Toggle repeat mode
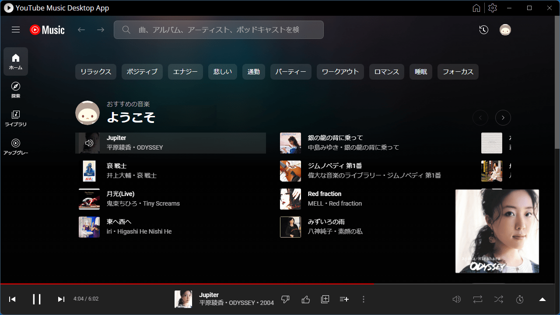Viewport: 560px width, 315px height. point(477,299)
